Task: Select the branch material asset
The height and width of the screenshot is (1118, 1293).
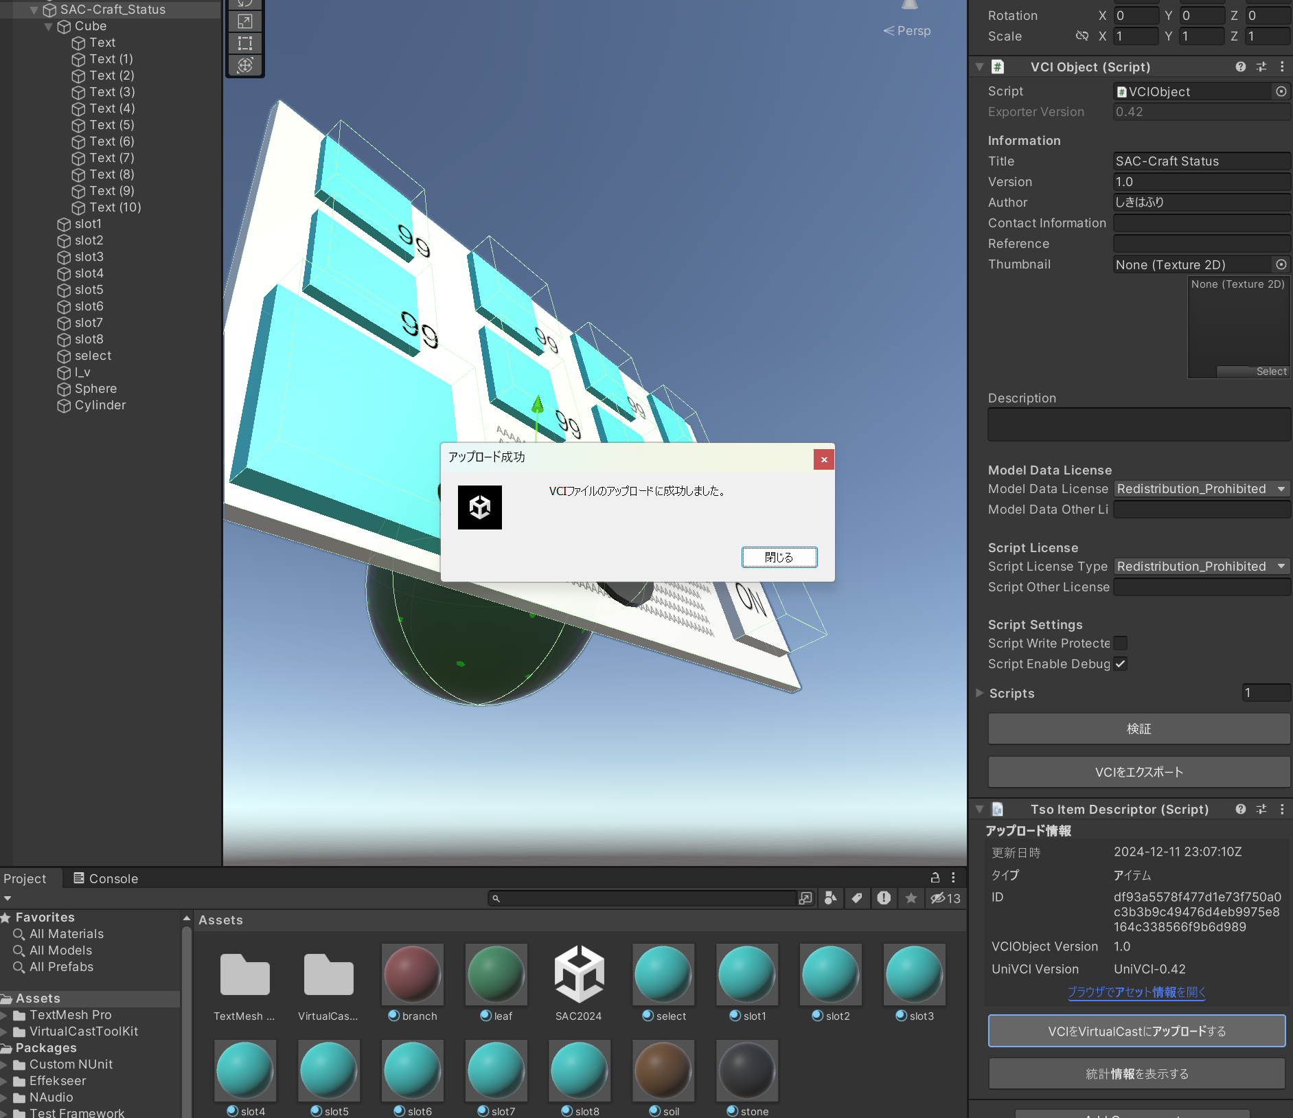Action: [x=413, y=983]
